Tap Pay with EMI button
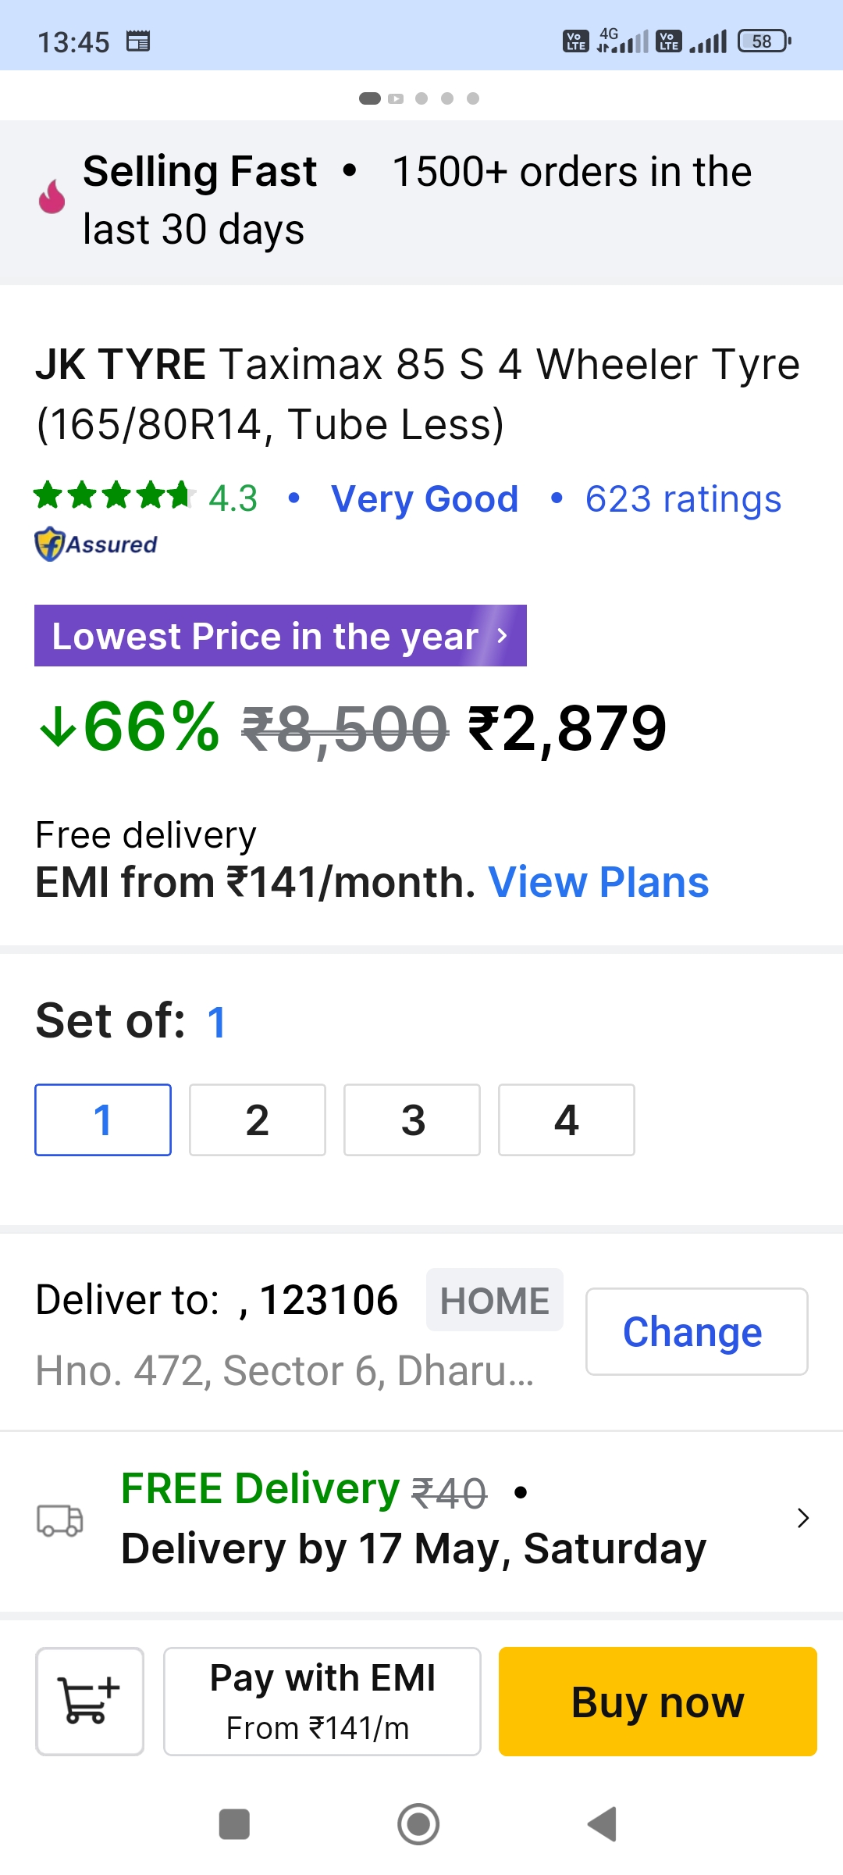Image resolution: width=843 pixels, height=1875 pixels. [322, 1701]
